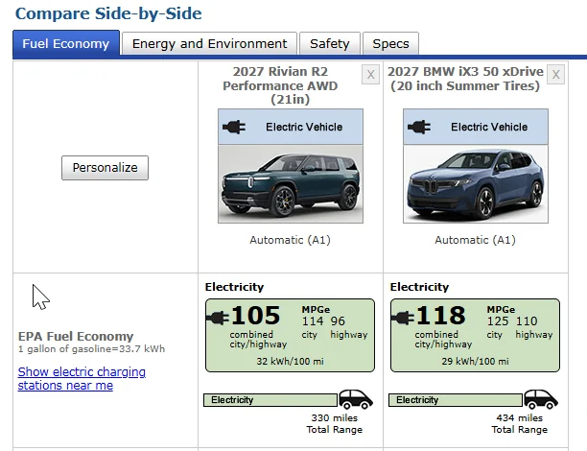Click the 29 kWh/100 mi text
This screenshot has width=587, height=451.
coord(475,362)
